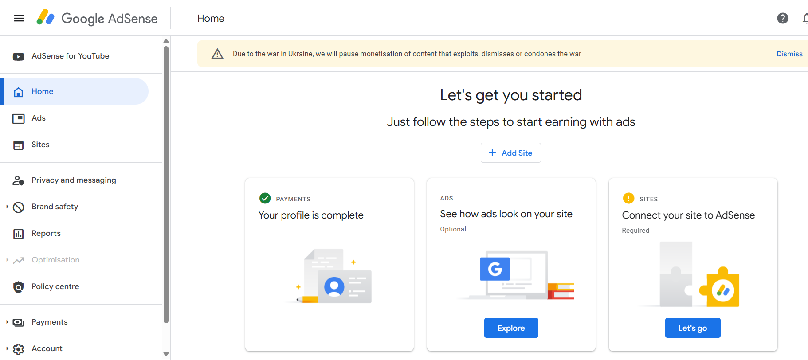Viewport: 808px width, 360px height.
Task: Click the Google AdSense logo
Action: pyautogui.click(x=97, y=18)
